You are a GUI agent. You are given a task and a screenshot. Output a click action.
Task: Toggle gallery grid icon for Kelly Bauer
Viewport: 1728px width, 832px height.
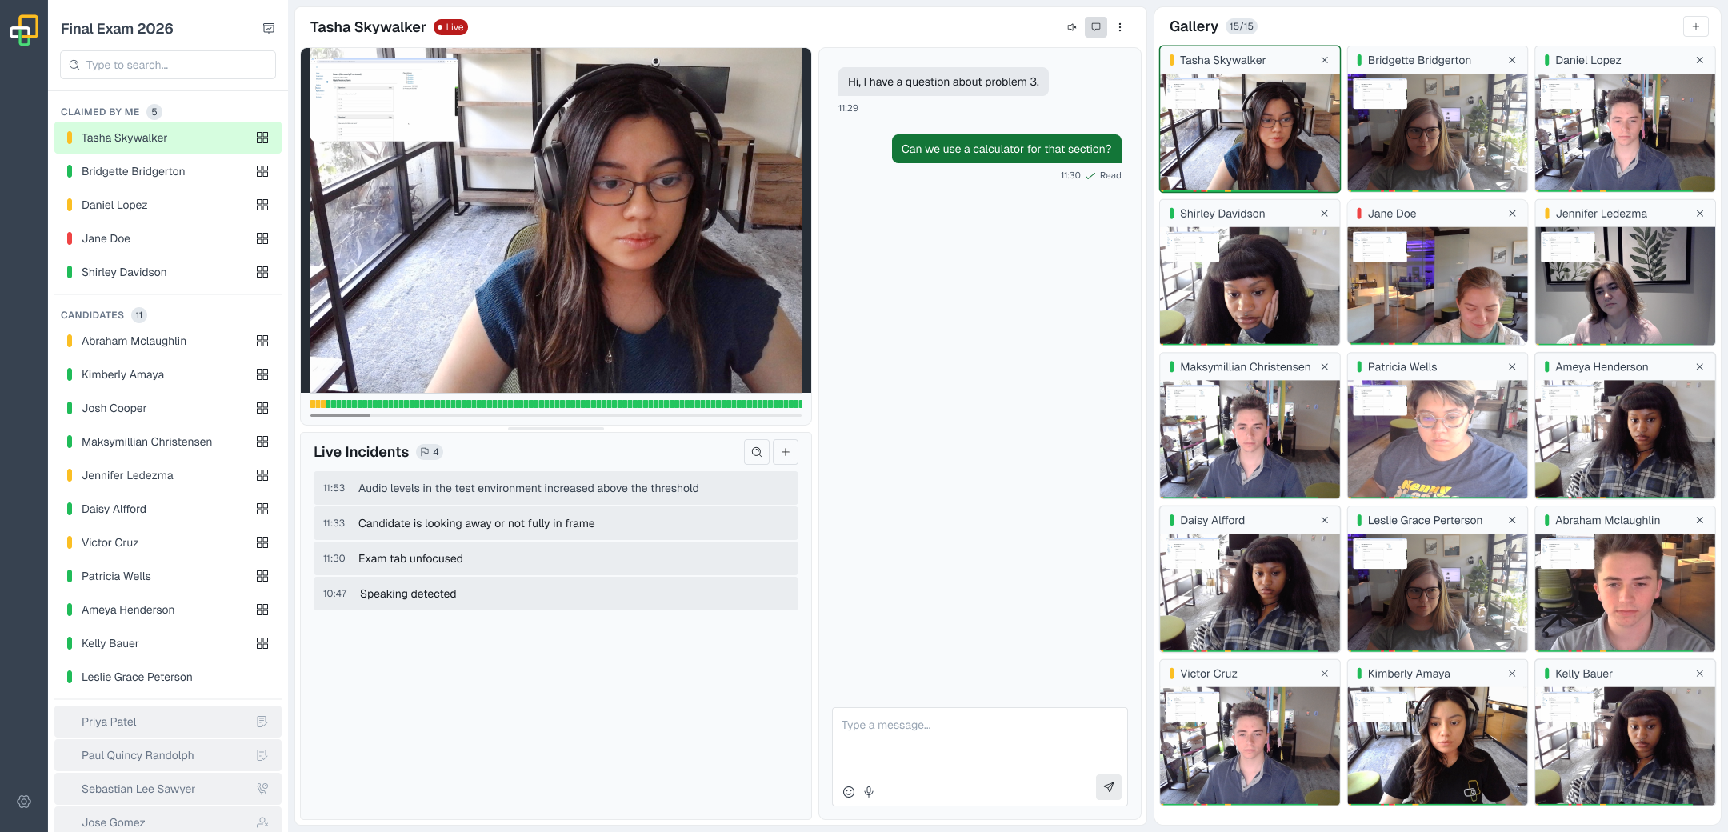pyautogui.click(x=262, y=643)
